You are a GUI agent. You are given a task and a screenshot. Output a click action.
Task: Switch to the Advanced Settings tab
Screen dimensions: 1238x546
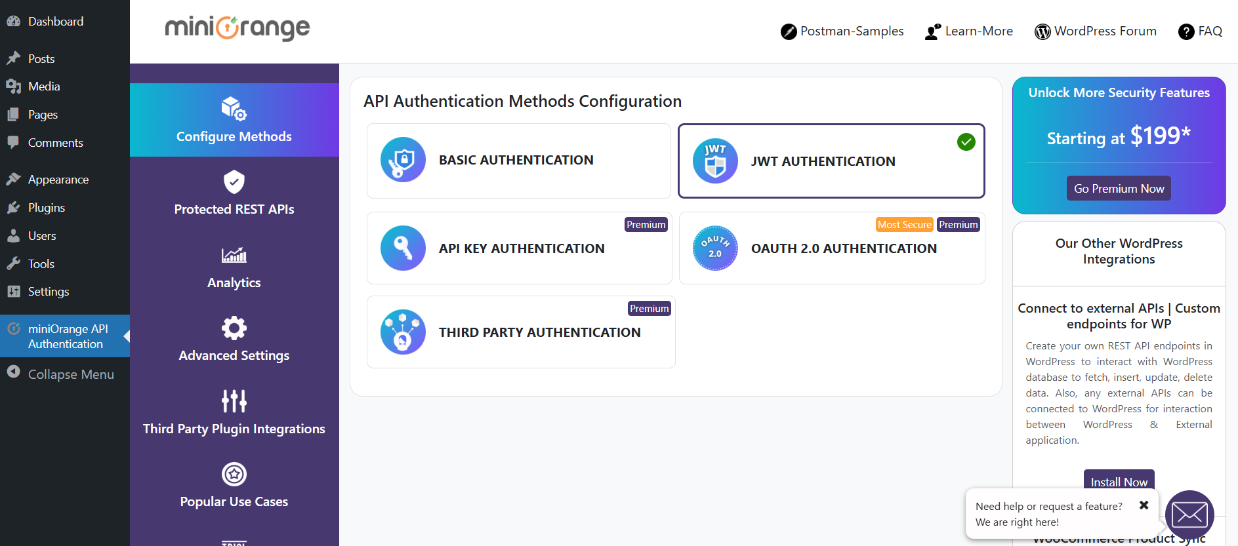234,340
